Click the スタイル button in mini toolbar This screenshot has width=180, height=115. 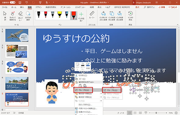(77, 66)
